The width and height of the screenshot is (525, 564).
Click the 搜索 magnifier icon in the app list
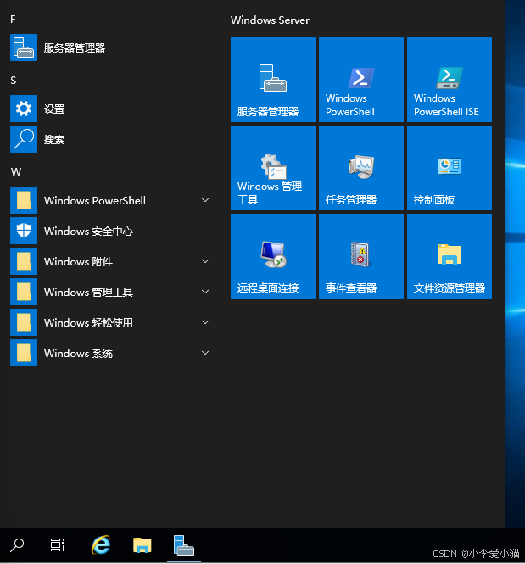click(x=24, y=139)
